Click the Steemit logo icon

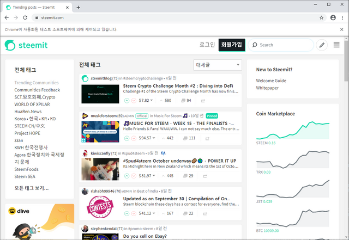(10, 45)
